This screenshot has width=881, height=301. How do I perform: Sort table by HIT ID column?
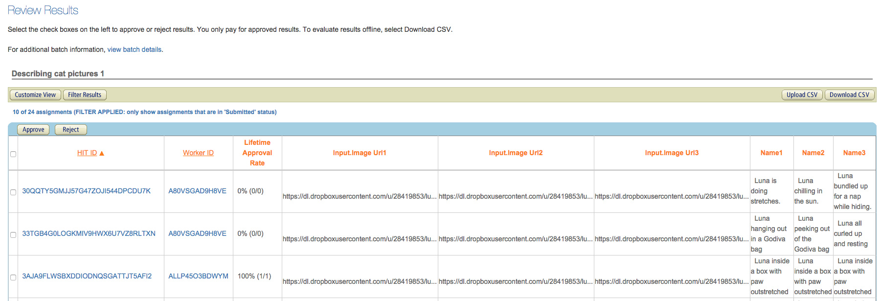tap(87, 153)
